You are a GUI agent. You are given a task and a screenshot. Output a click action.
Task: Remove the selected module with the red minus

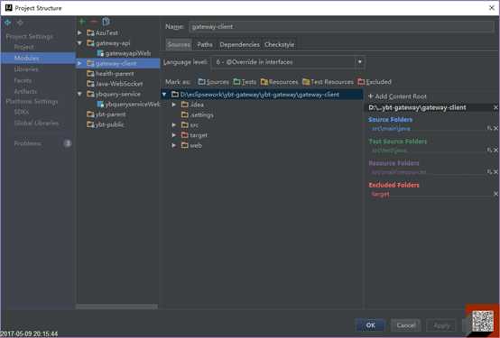[94, 22]
